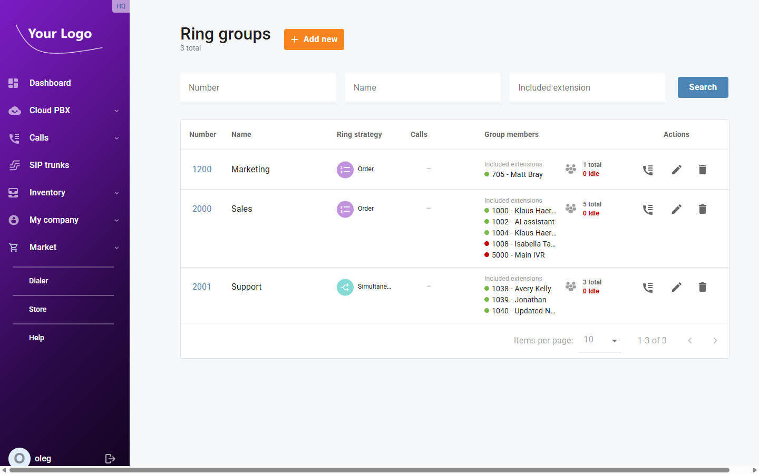
Task: Click the Simultaneous strategy icon for Support
Action: click(345, 287)
